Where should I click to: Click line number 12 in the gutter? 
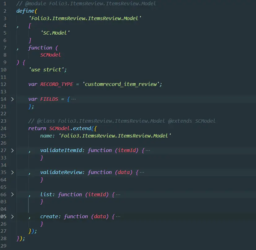click(x=3, y=84)
